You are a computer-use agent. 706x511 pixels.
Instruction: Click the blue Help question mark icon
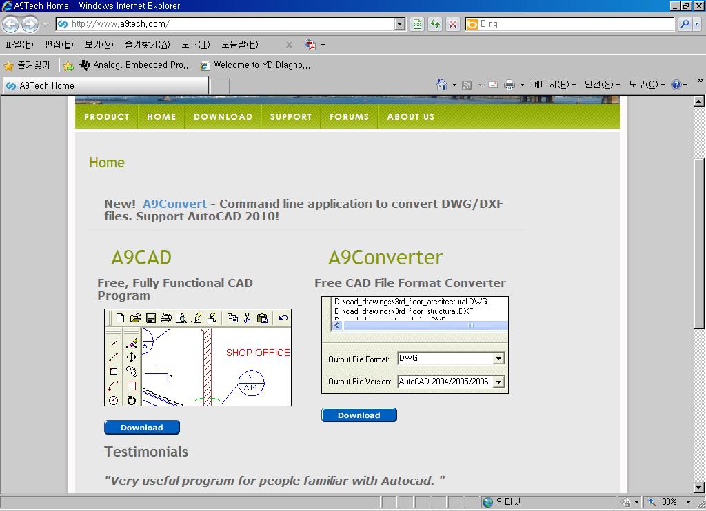tap(676, 85)
